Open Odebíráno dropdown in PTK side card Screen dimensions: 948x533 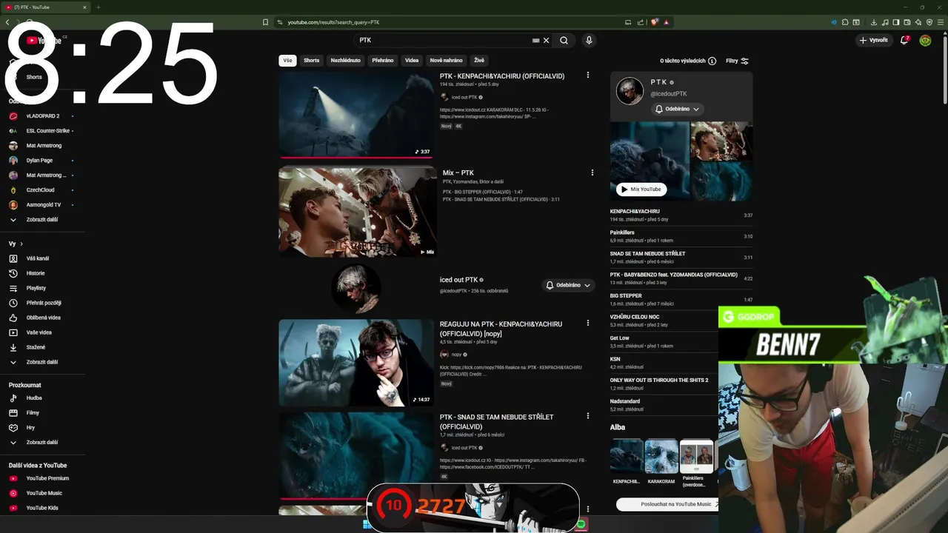(677, 109)
